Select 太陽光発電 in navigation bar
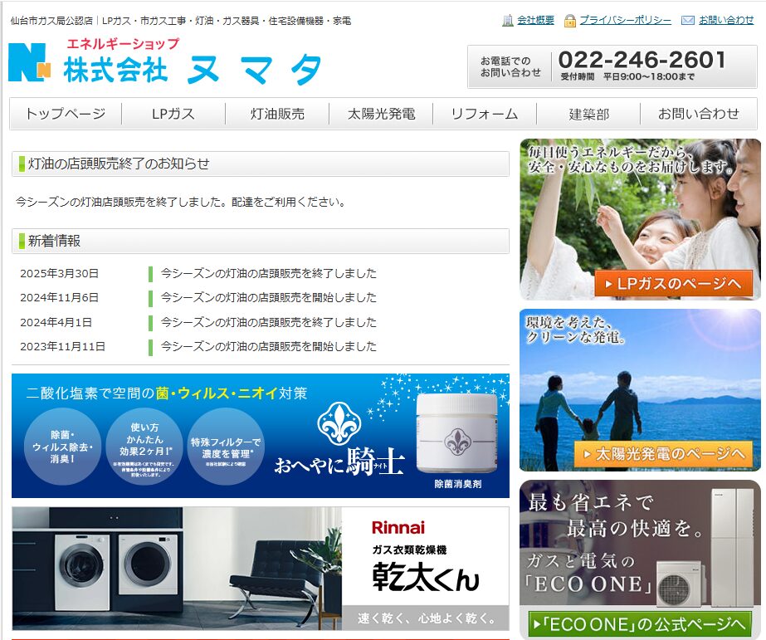Viewport: 766px width, 640px height. (x=381, y=114)
